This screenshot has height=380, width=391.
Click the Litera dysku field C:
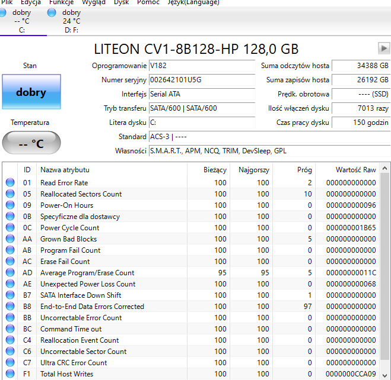(202, 123)
